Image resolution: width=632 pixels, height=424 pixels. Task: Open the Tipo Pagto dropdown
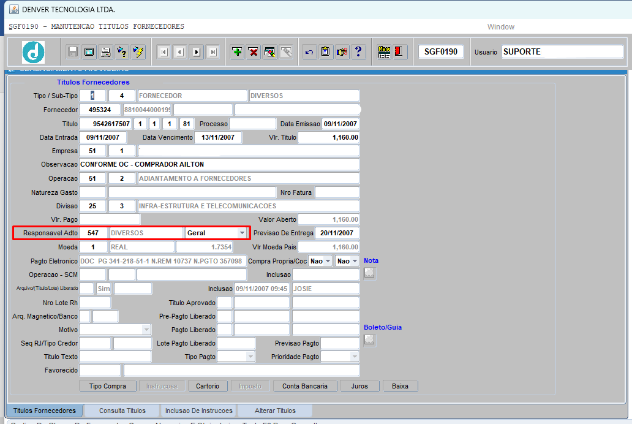coord(250,357)
